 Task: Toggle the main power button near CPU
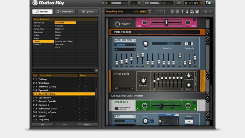point(186,3)
